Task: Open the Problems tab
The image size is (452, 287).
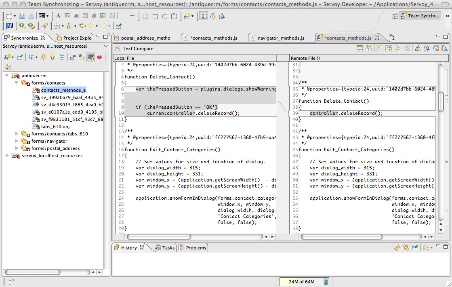Action: point(196,248)
